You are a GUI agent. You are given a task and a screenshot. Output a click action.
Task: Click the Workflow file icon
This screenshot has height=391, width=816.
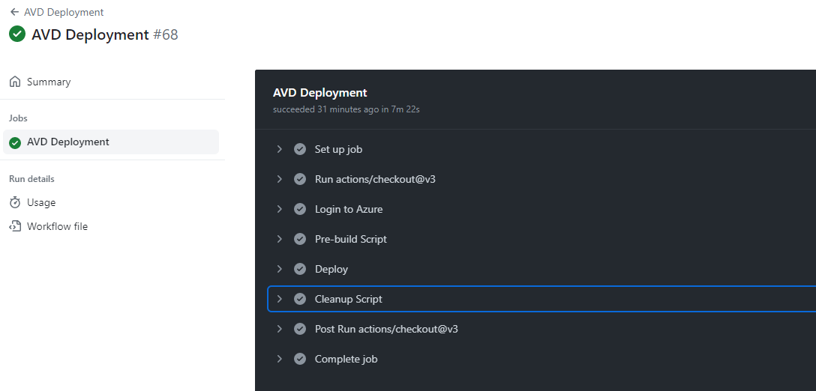point(15,226)
